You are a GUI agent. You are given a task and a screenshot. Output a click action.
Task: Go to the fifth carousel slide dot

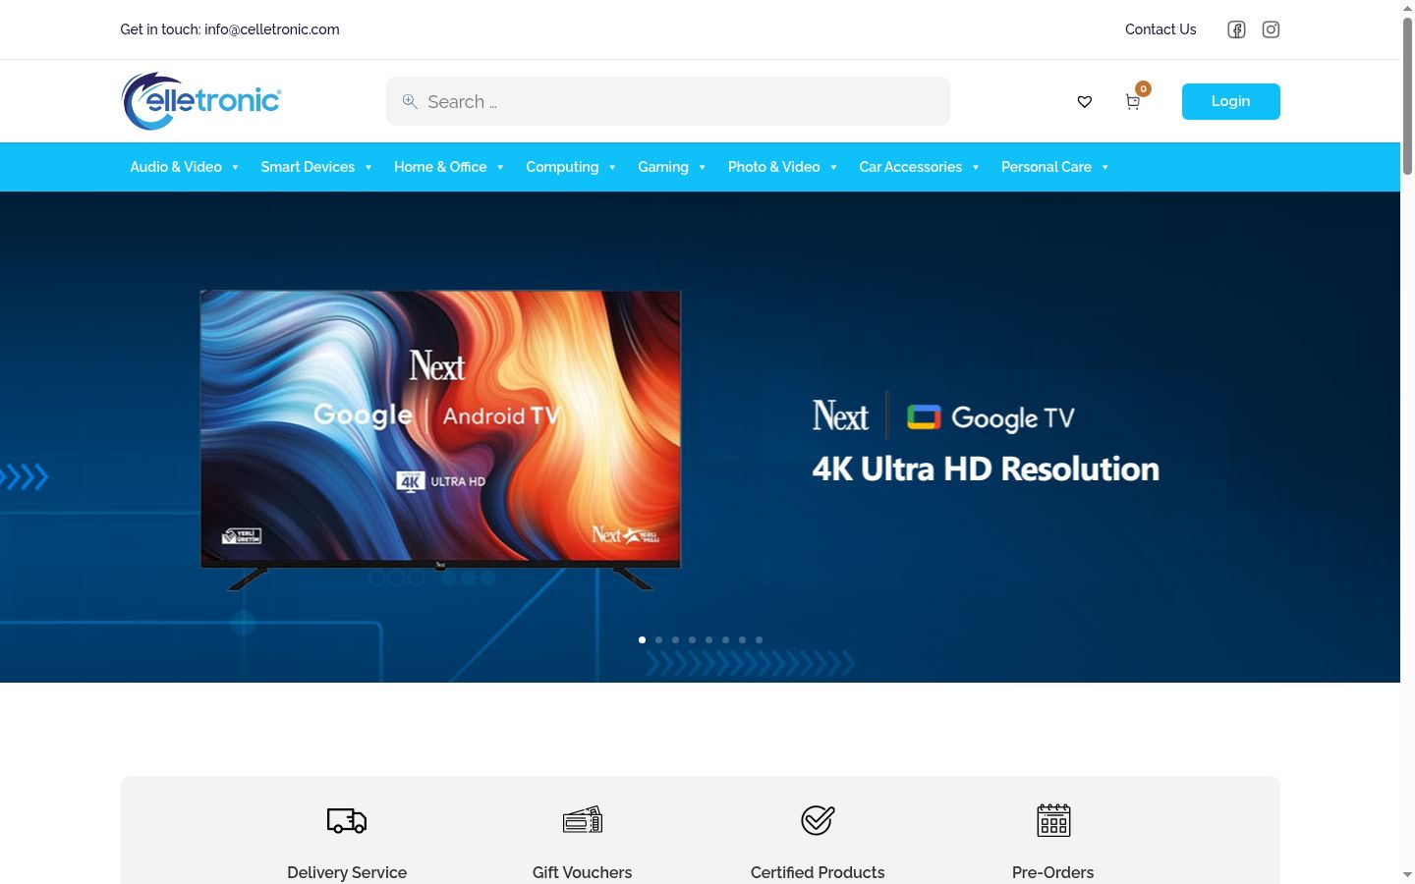pos(709,639)
